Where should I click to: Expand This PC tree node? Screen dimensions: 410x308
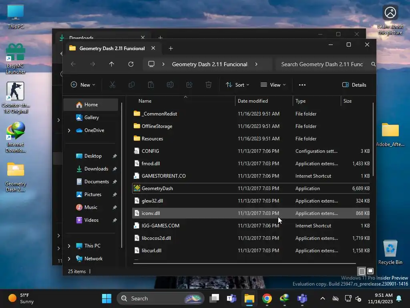click(69, 246)
